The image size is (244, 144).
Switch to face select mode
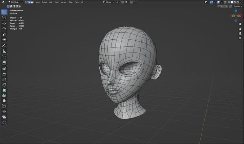point(32,2)
